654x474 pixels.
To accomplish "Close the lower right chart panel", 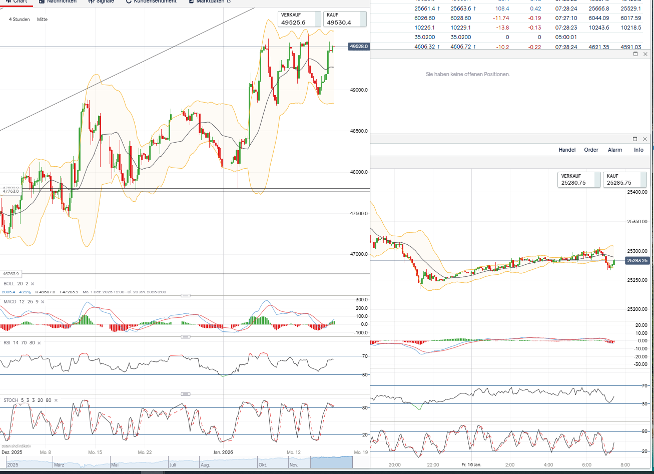I will pos(645,139).
